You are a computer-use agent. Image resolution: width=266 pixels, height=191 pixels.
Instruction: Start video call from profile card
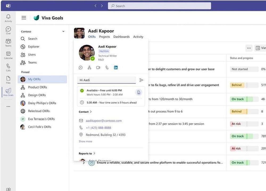point(98,68)
